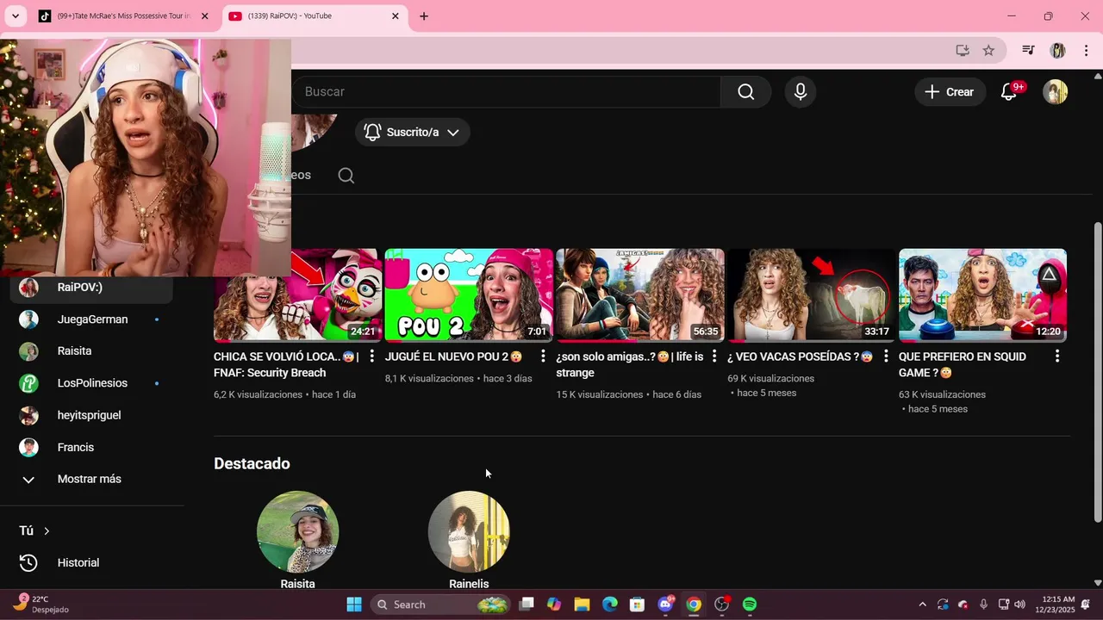This screenshot has height=620, width=1103.
Task: Open Raisita subscription in sidebar
Action: pyautogui.click(x=92, y=351)
